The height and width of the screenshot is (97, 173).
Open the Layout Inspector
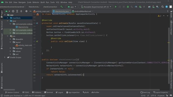pyautogui.click(x=161, y=92)
